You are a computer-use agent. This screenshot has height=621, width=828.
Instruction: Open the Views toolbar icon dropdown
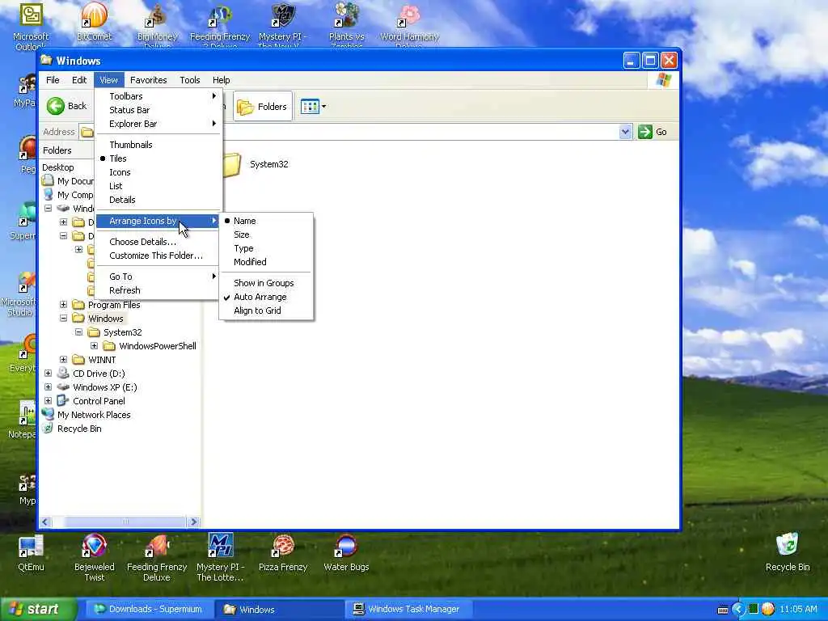point(313,107)
